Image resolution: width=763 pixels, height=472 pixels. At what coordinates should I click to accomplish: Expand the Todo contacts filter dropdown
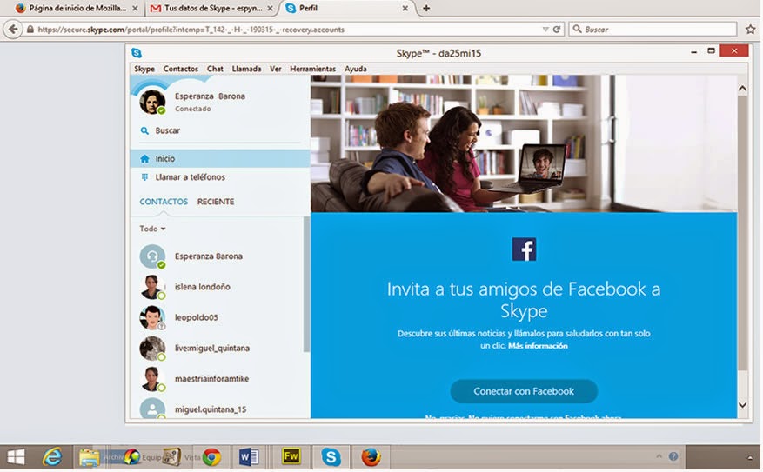(x=152, y=229)
